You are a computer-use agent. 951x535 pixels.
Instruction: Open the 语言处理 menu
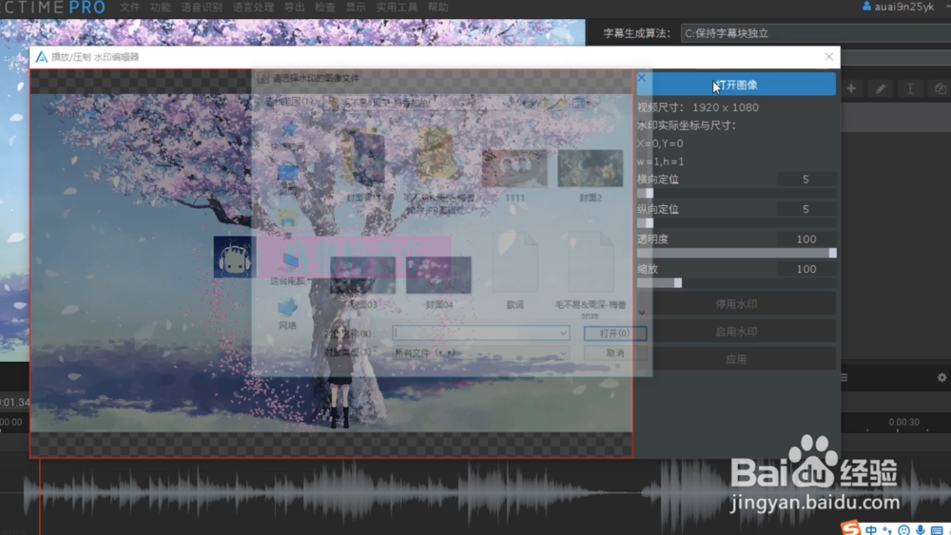pos(254,8)
